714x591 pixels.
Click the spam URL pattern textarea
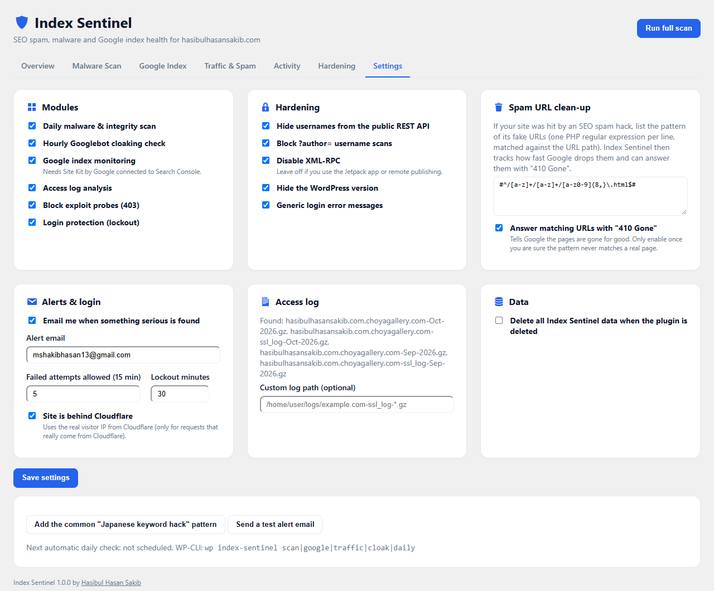(x=590, y=196)
